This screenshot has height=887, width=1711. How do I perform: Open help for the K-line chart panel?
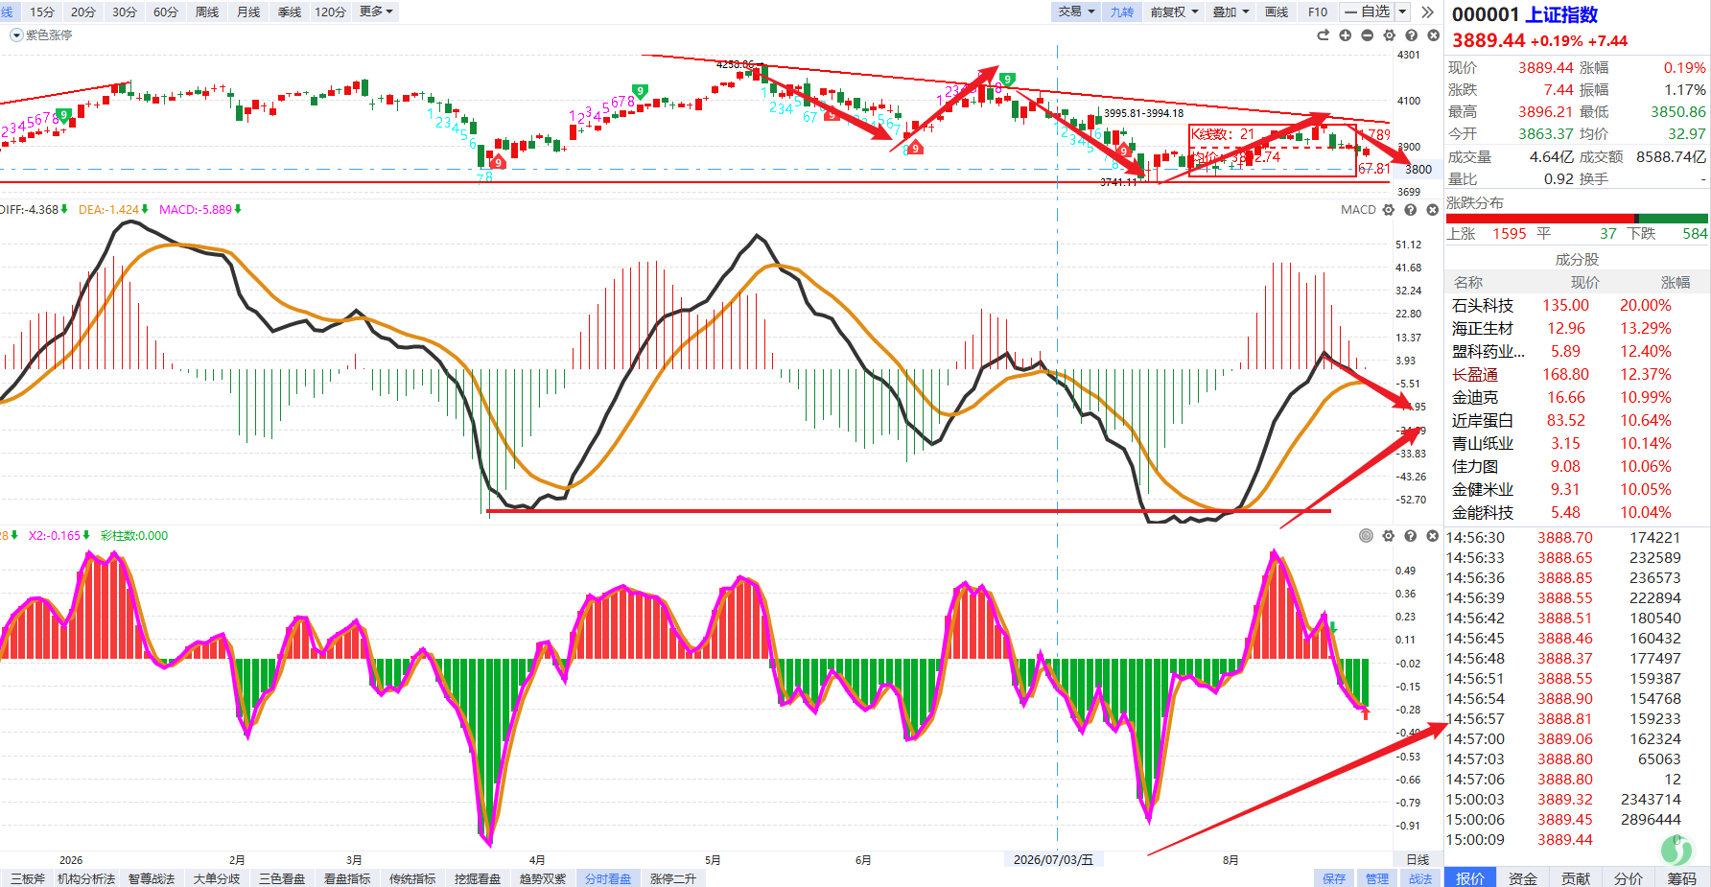coord(1412,35)
